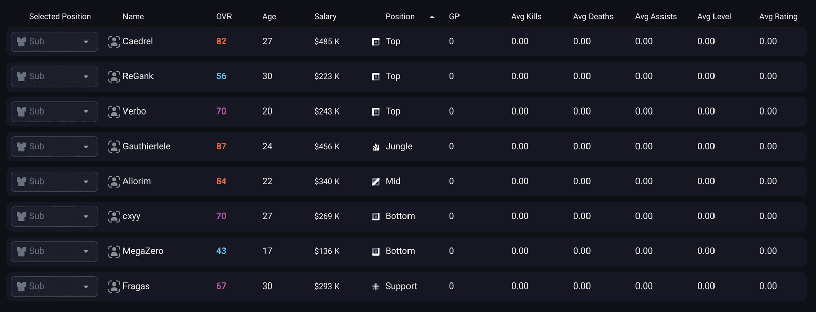Click the Bottom lane icon in cxyy's row
The height and width of the screenshot is (312, 816).
pyautogui.click(x=376, y=217)
